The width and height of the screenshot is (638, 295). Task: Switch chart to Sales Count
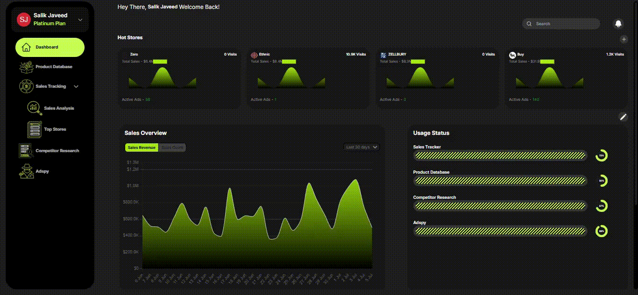click(x=172, y=147)
